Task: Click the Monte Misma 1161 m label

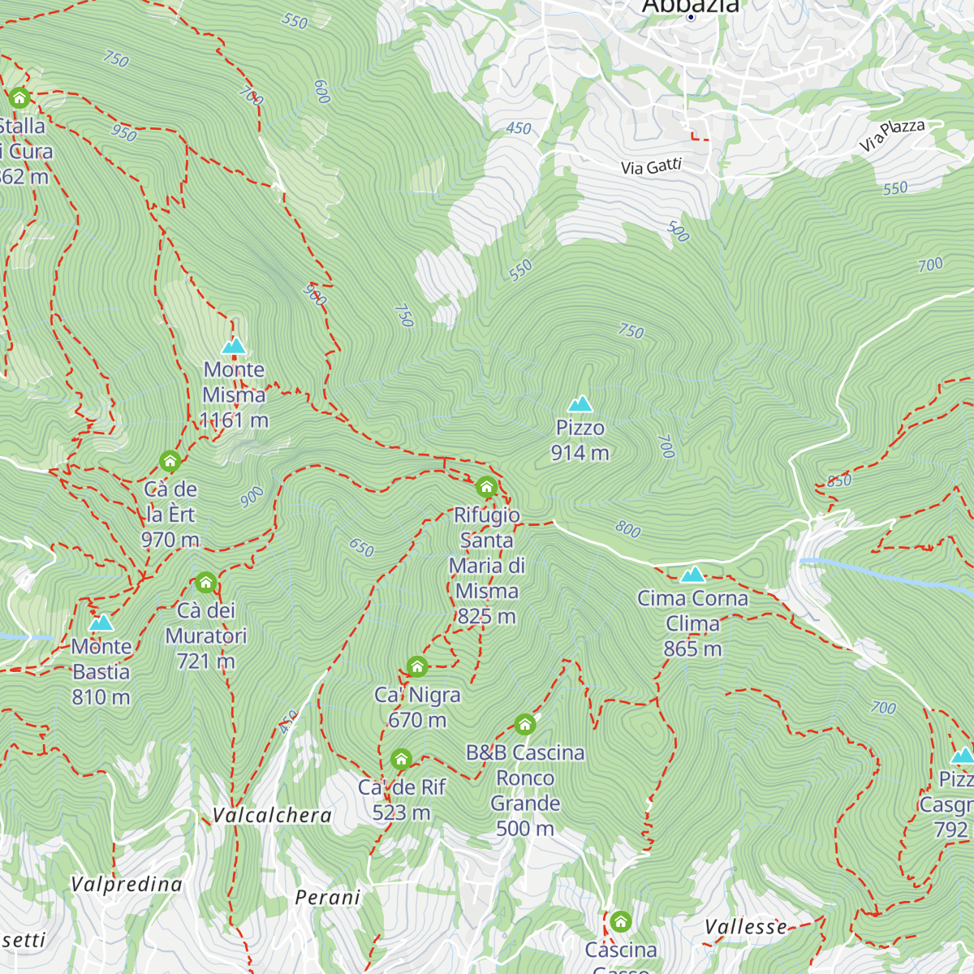Action: click(x=234, y=395)
